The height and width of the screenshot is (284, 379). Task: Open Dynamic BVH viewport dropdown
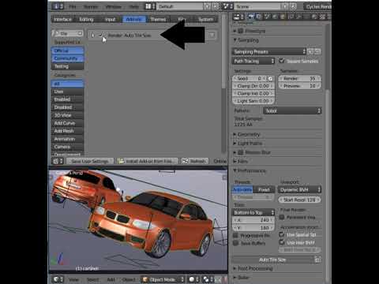300,189
